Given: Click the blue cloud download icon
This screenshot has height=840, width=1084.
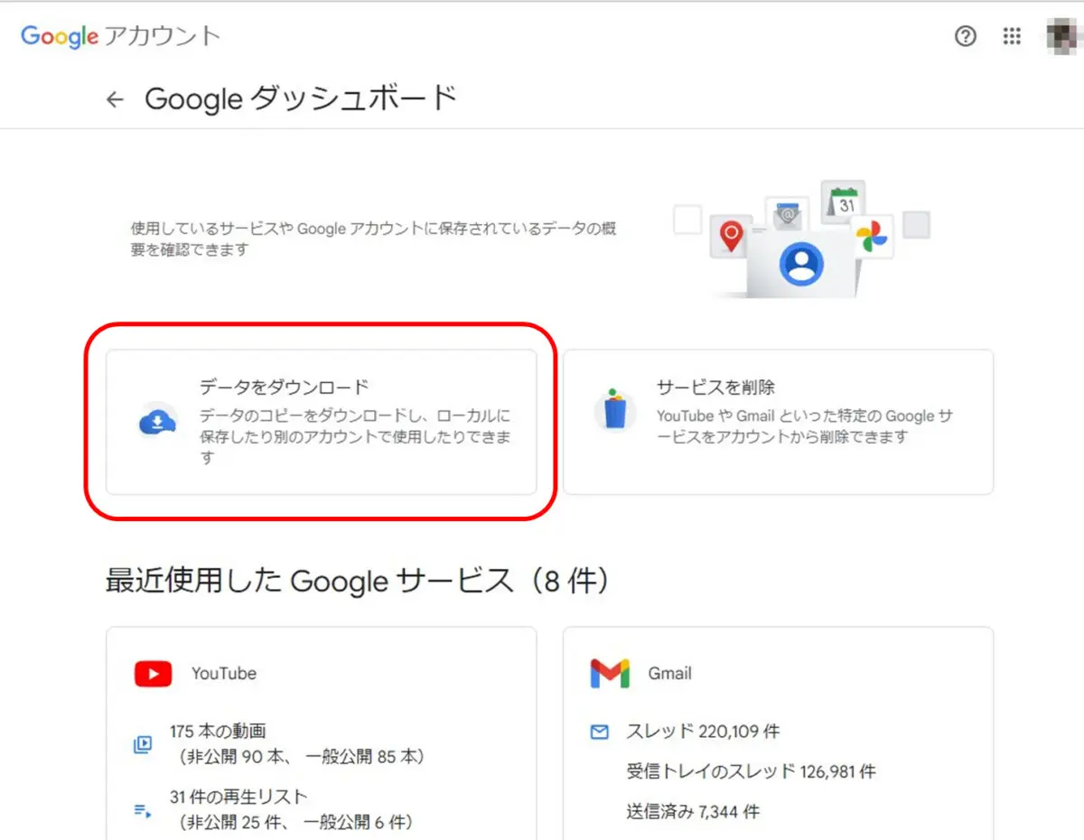Looking at the screenshot, I should tap(157, 422).
